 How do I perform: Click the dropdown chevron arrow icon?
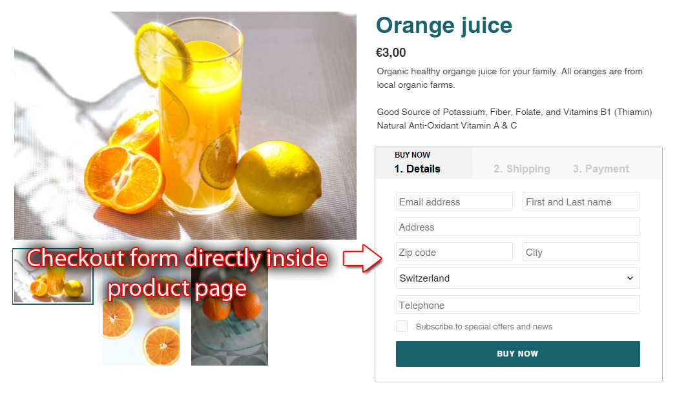(630, 278)
